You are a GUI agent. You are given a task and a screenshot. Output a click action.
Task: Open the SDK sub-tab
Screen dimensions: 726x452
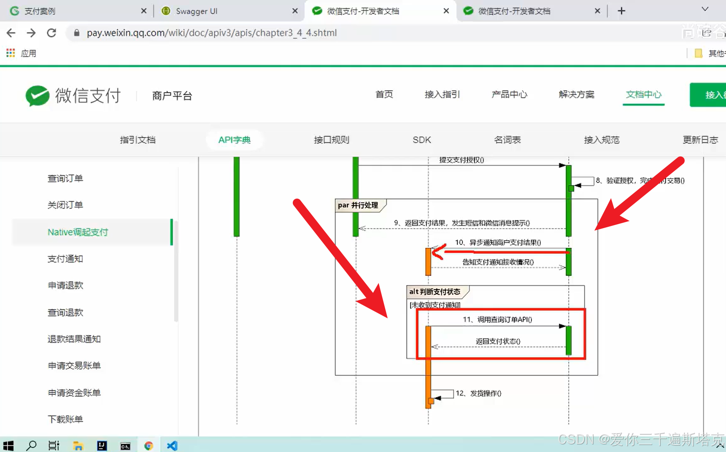pyautogui.click(x=422, y=140)
